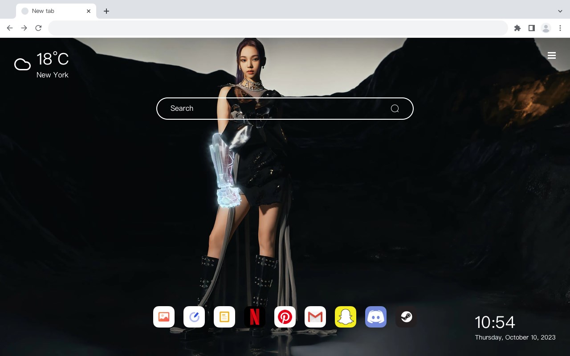Click the magnifier search icon
Screen dimensions: 570x356
point(395,109)
